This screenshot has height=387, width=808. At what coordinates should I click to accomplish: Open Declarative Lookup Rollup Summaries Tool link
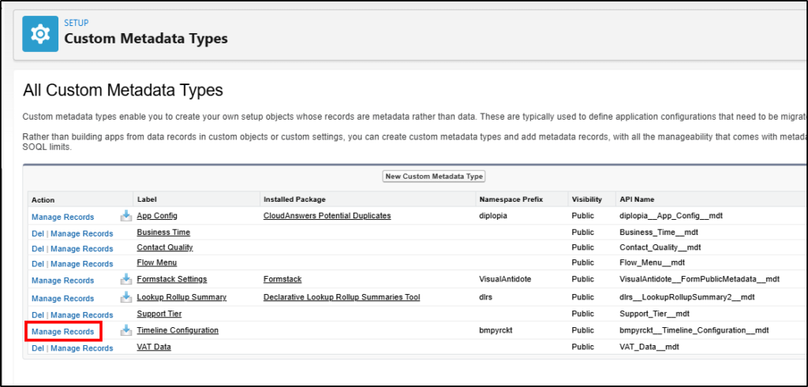tap(342, 297)
